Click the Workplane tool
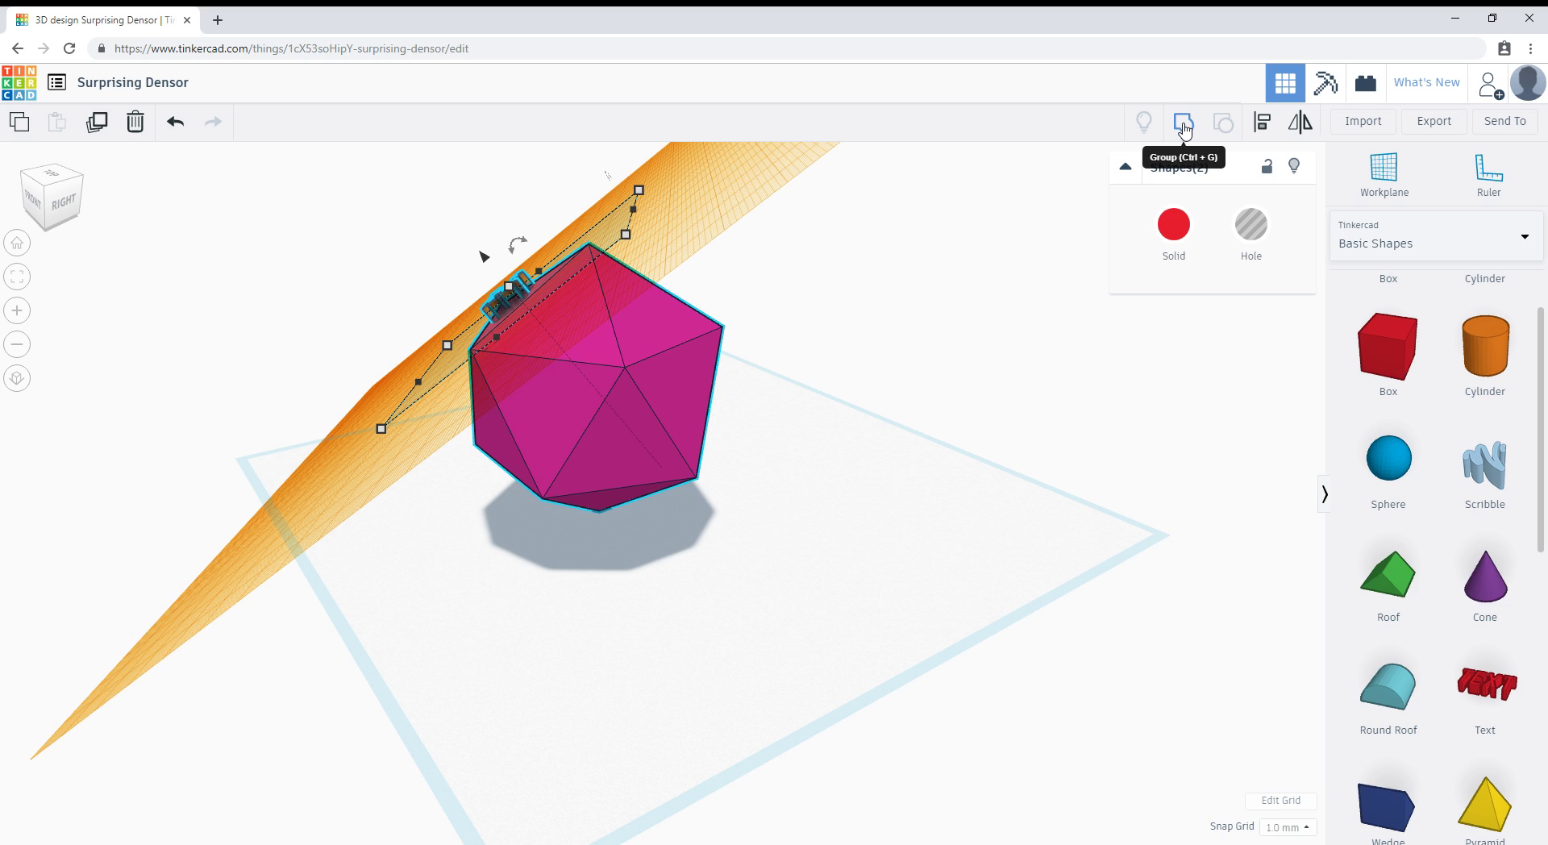The height and width of the screenshot is (845, 1548). (1384, 174)
